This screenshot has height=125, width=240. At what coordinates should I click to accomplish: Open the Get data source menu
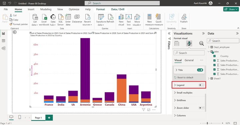[x=35, y=20]
